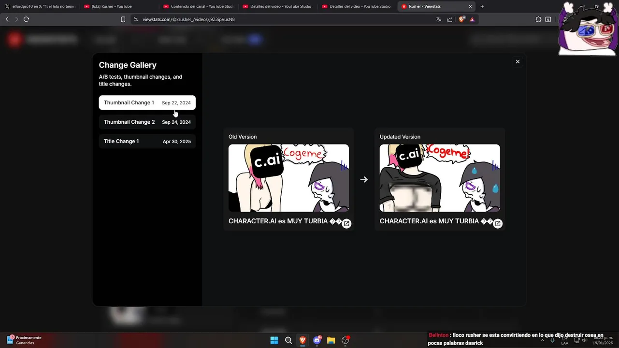Click the 'Updated Version' label
The width and height of the screenshot is (619, 348).
pos(400,137)
